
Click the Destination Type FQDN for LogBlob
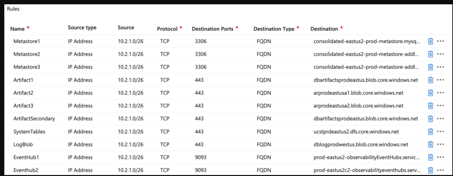(264, 145)
